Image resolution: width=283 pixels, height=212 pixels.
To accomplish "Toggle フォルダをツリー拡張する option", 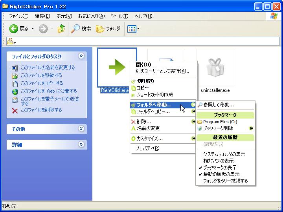I will tap(226, 181).
